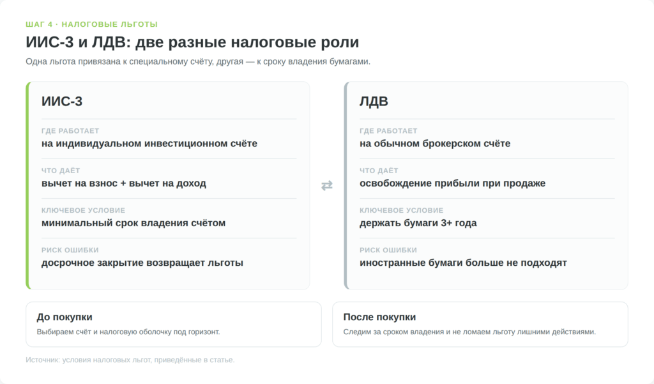
Task: Click 'держать бумаги 3+ года'
Action: point(418,223)
